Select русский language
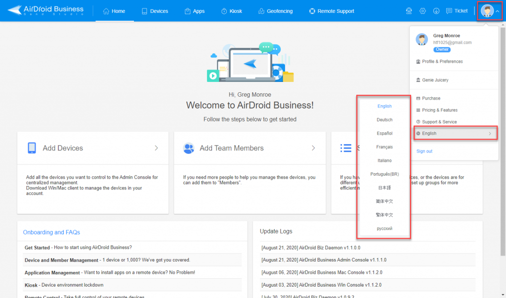The width and height of the screenshot is (506, 298). tap(384, 228)
